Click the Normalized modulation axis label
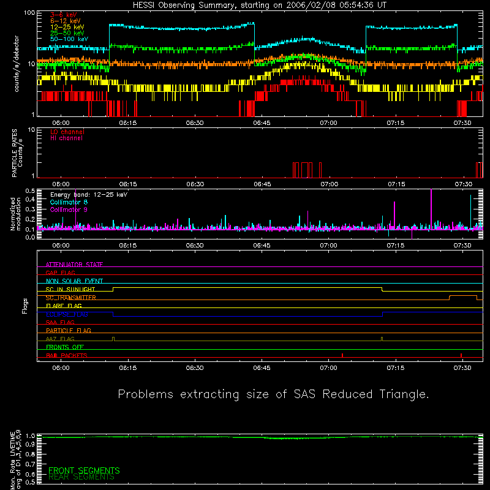This screenshot has height=490, width=490. point(15,214)
